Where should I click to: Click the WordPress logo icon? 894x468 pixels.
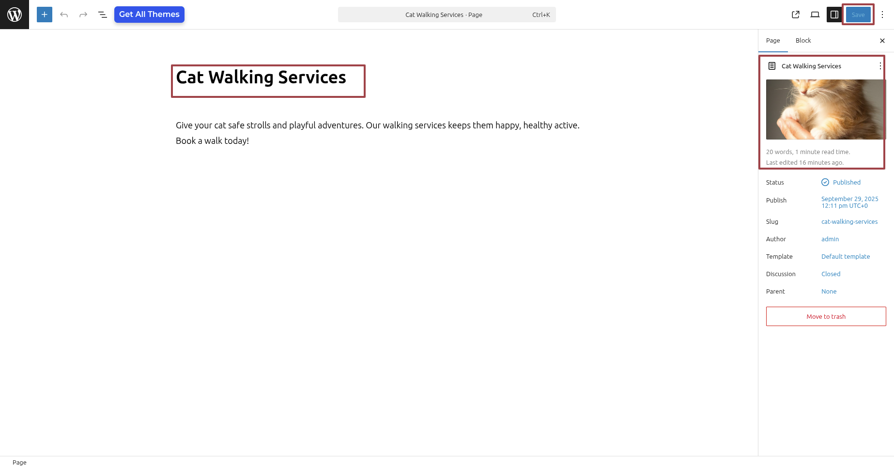click(x=15, y=15)
